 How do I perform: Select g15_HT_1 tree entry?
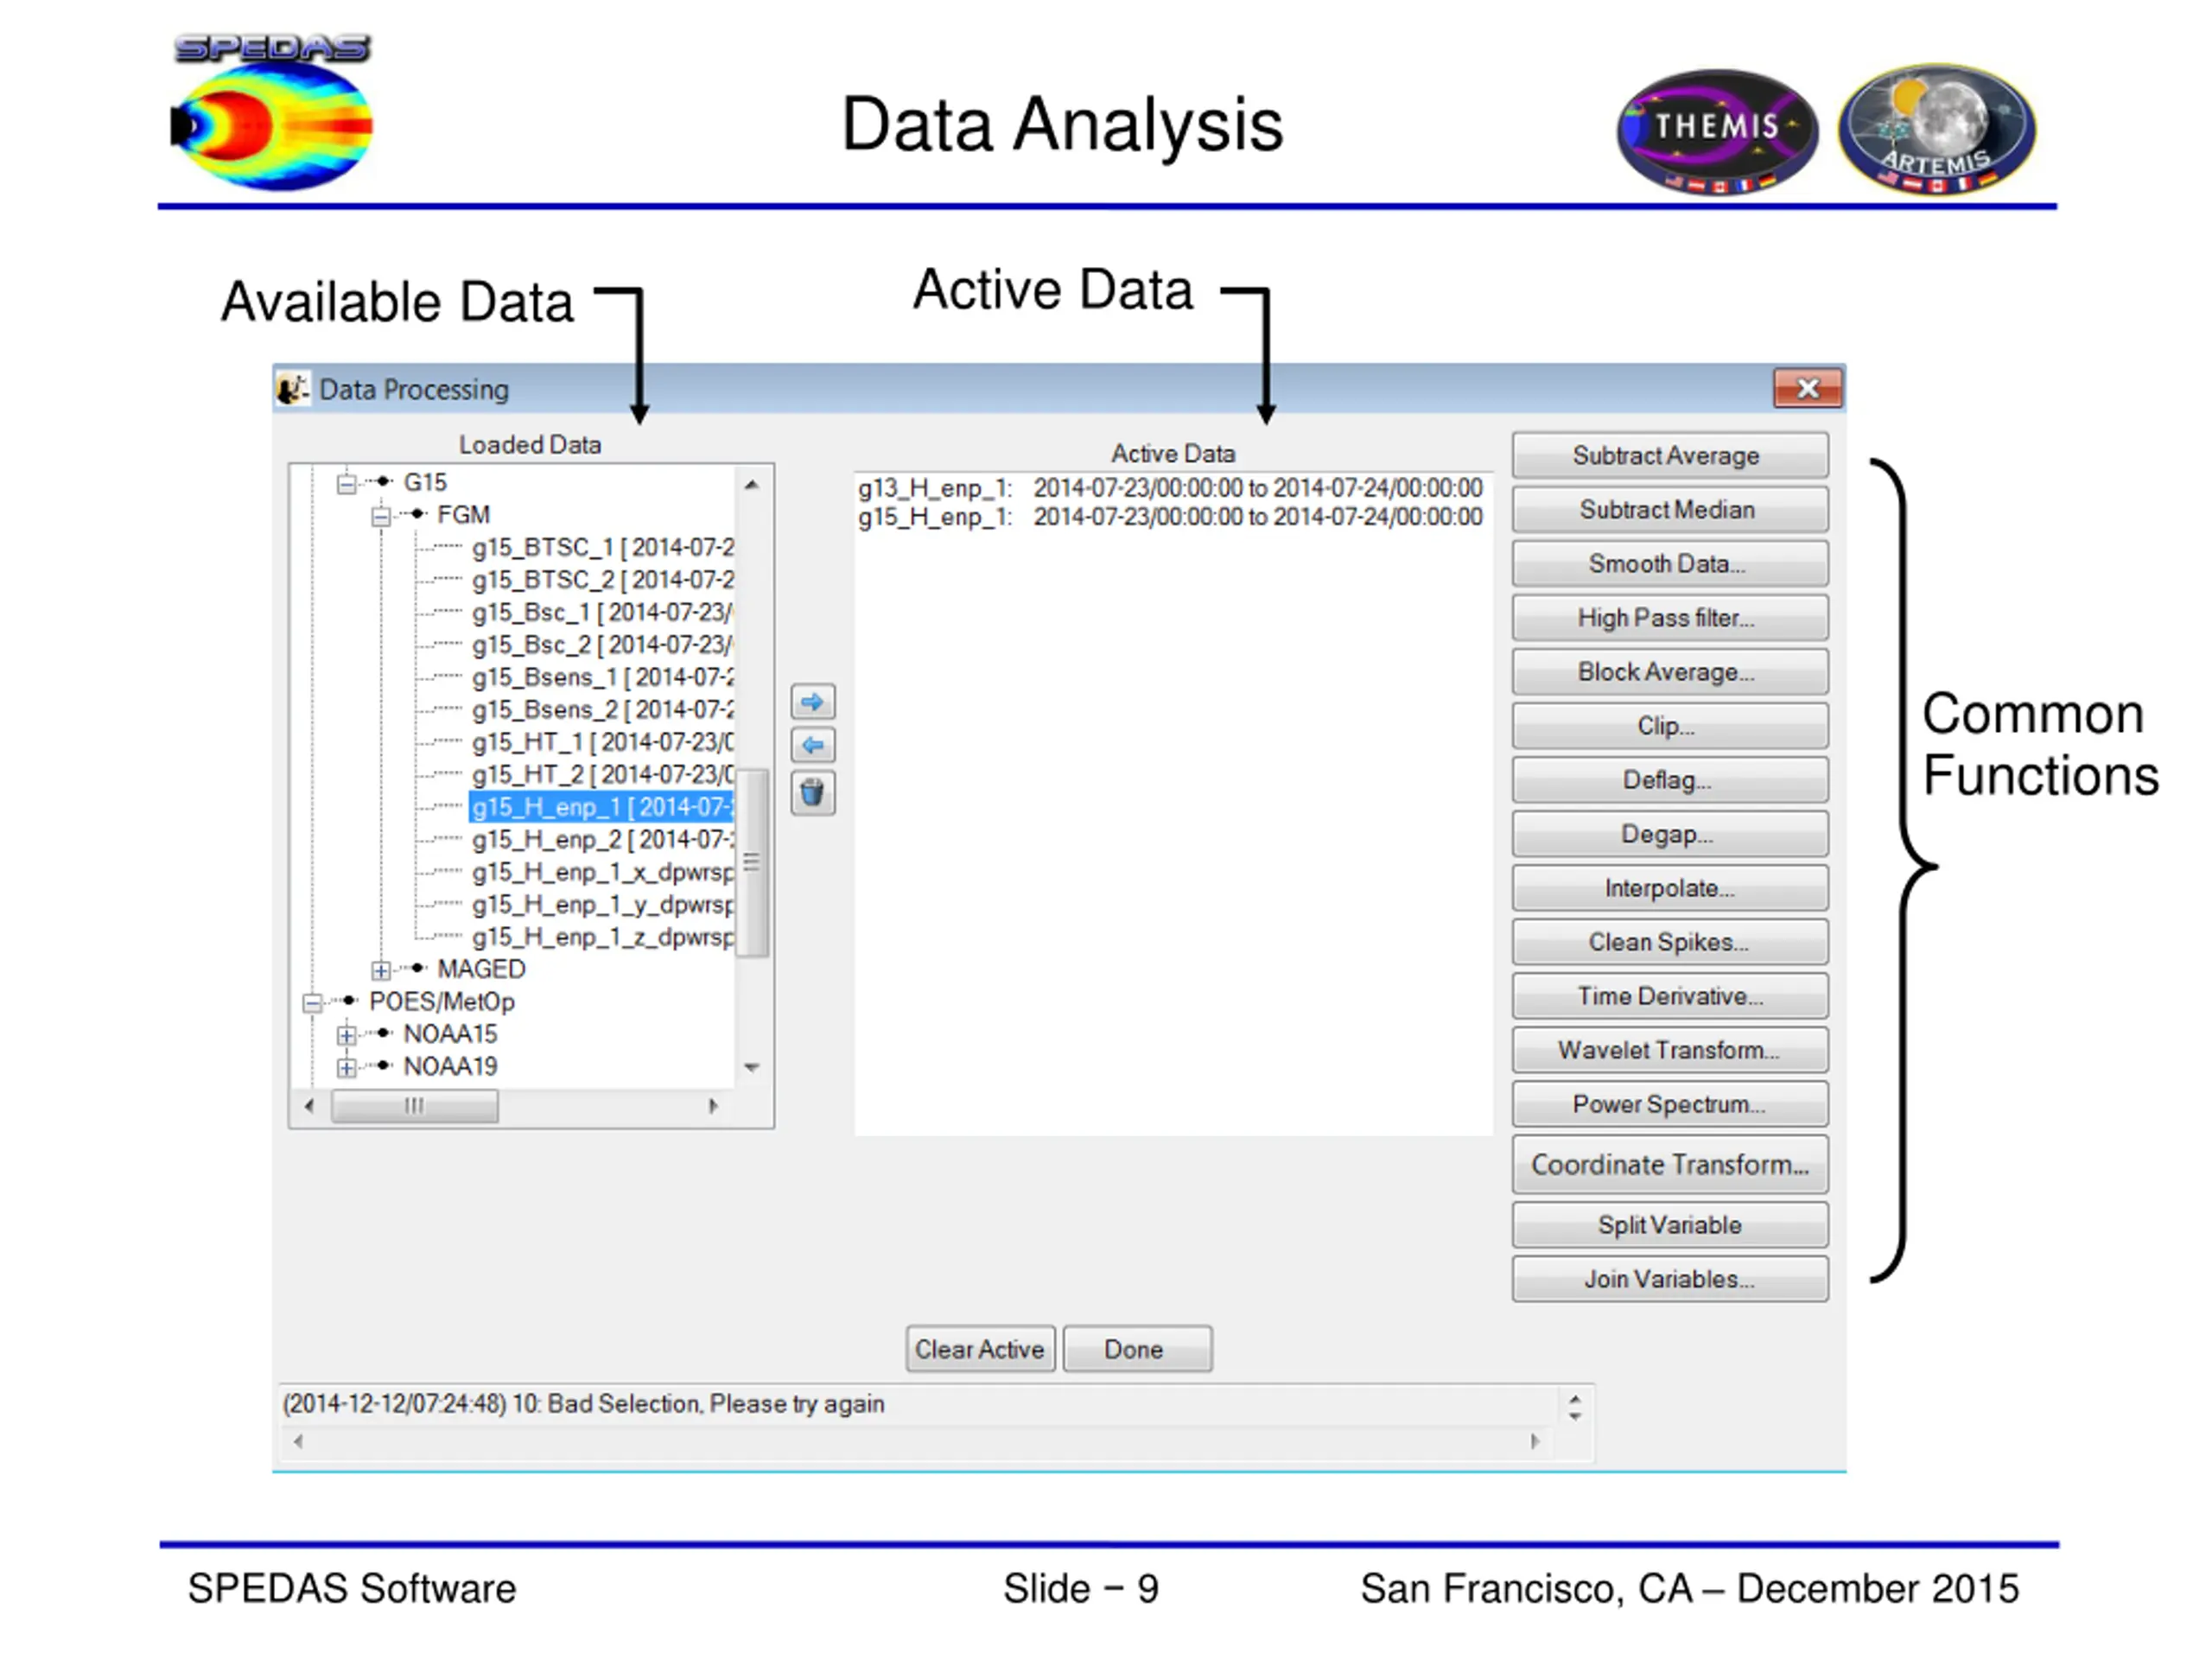(602, 743)
